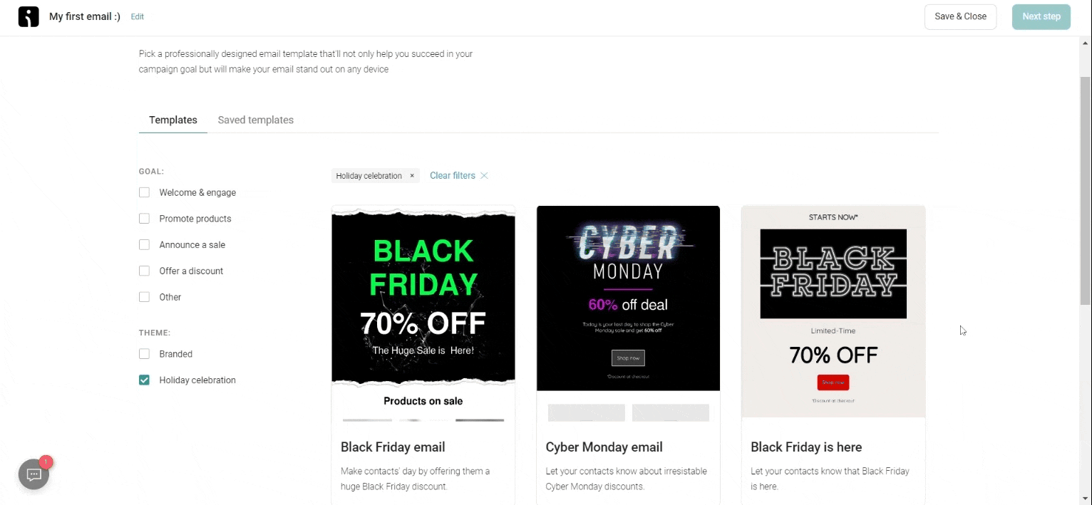Viewport: 1092px width, 505px height.
Task: Uncheck the Holiday celebration theme checkbox
Action: pos(145,380)
